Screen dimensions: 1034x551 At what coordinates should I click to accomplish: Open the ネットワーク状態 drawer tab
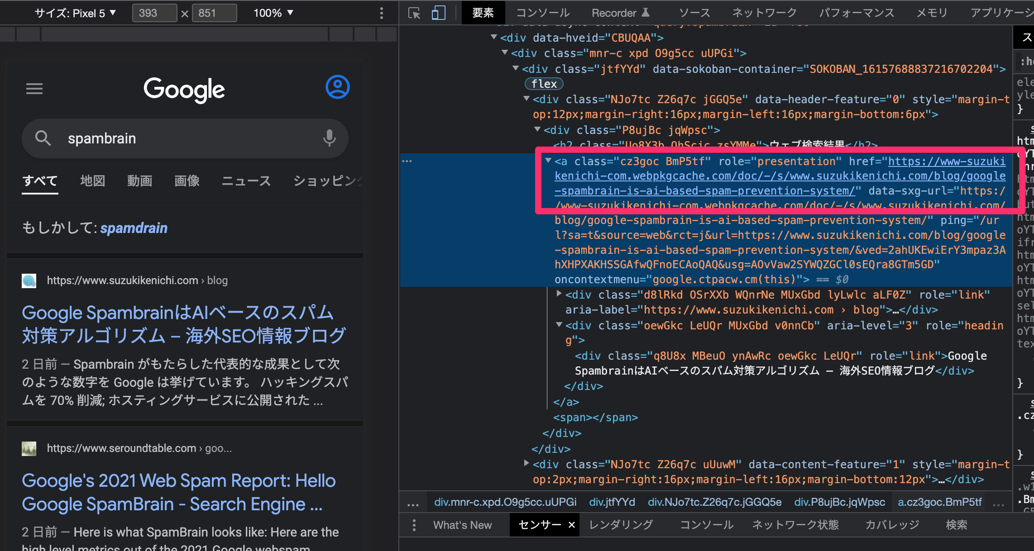click(x=795, y=525)
